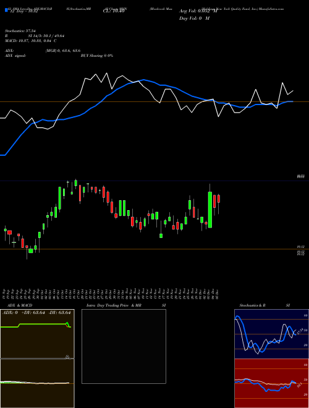Click the tall green candlestick near chart end
This screenshot has height=408, width=309.
click(x=210, y=210)
